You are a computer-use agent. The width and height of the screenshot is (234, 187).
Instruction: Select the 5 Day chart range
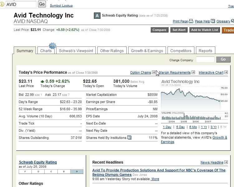180,127
